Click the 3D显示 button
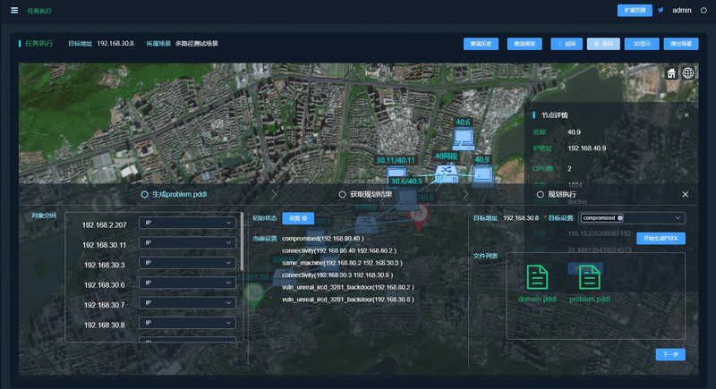Image resolution: width=716 pixels, height=389 pixels. click(x=642, y=44)
